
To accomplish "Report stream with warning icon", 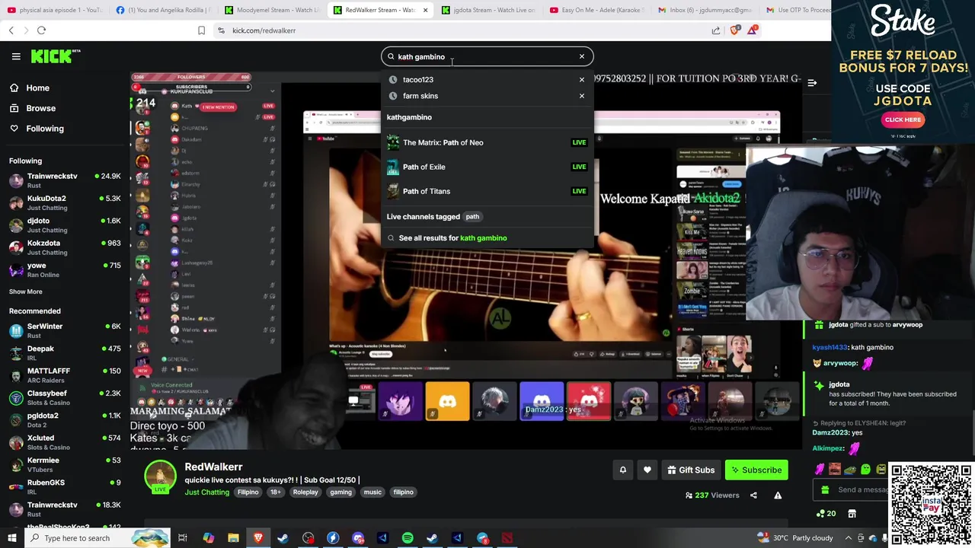I will click(x=778, y=495).
